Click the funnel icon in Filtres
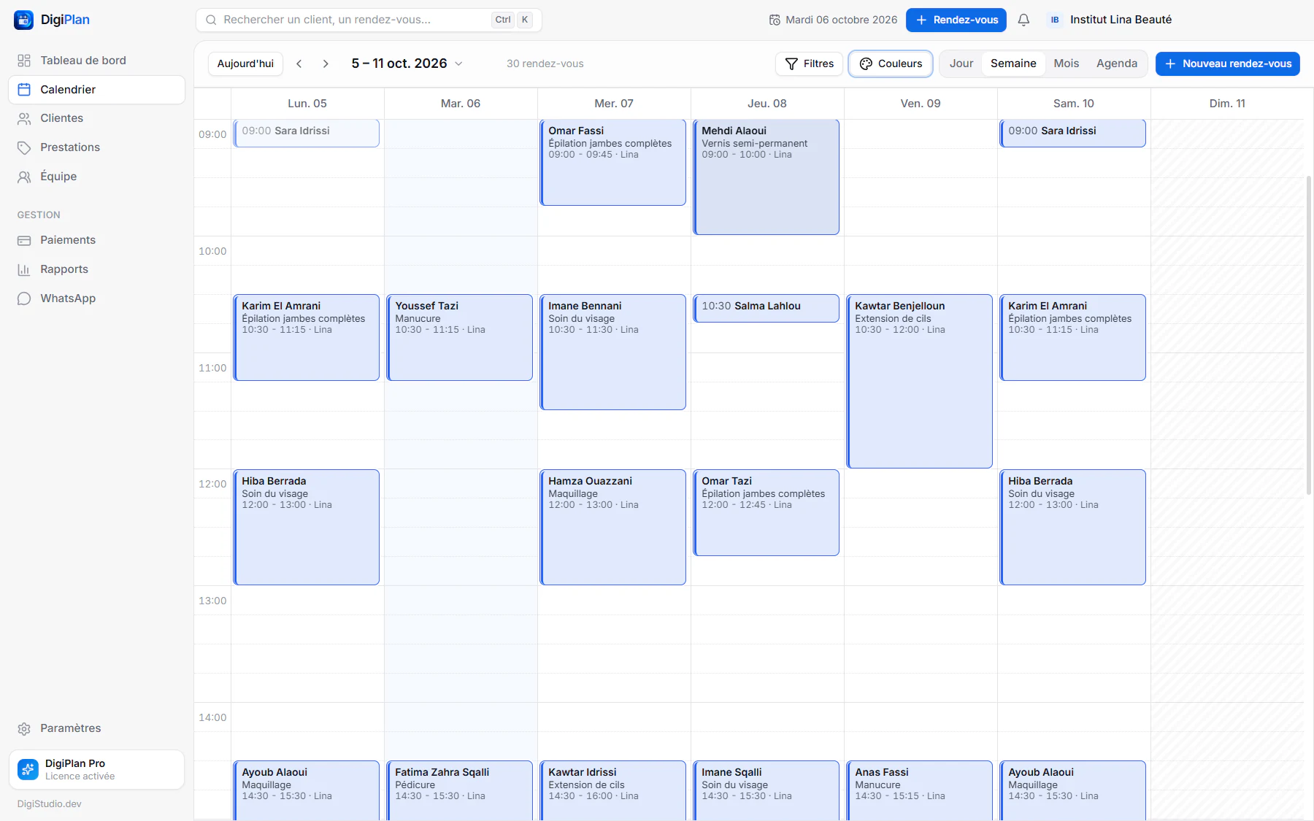 point(791,63)
